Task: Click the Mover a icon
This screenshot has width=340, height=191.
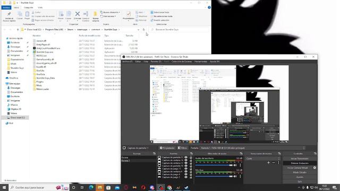Action: [61, 14]
